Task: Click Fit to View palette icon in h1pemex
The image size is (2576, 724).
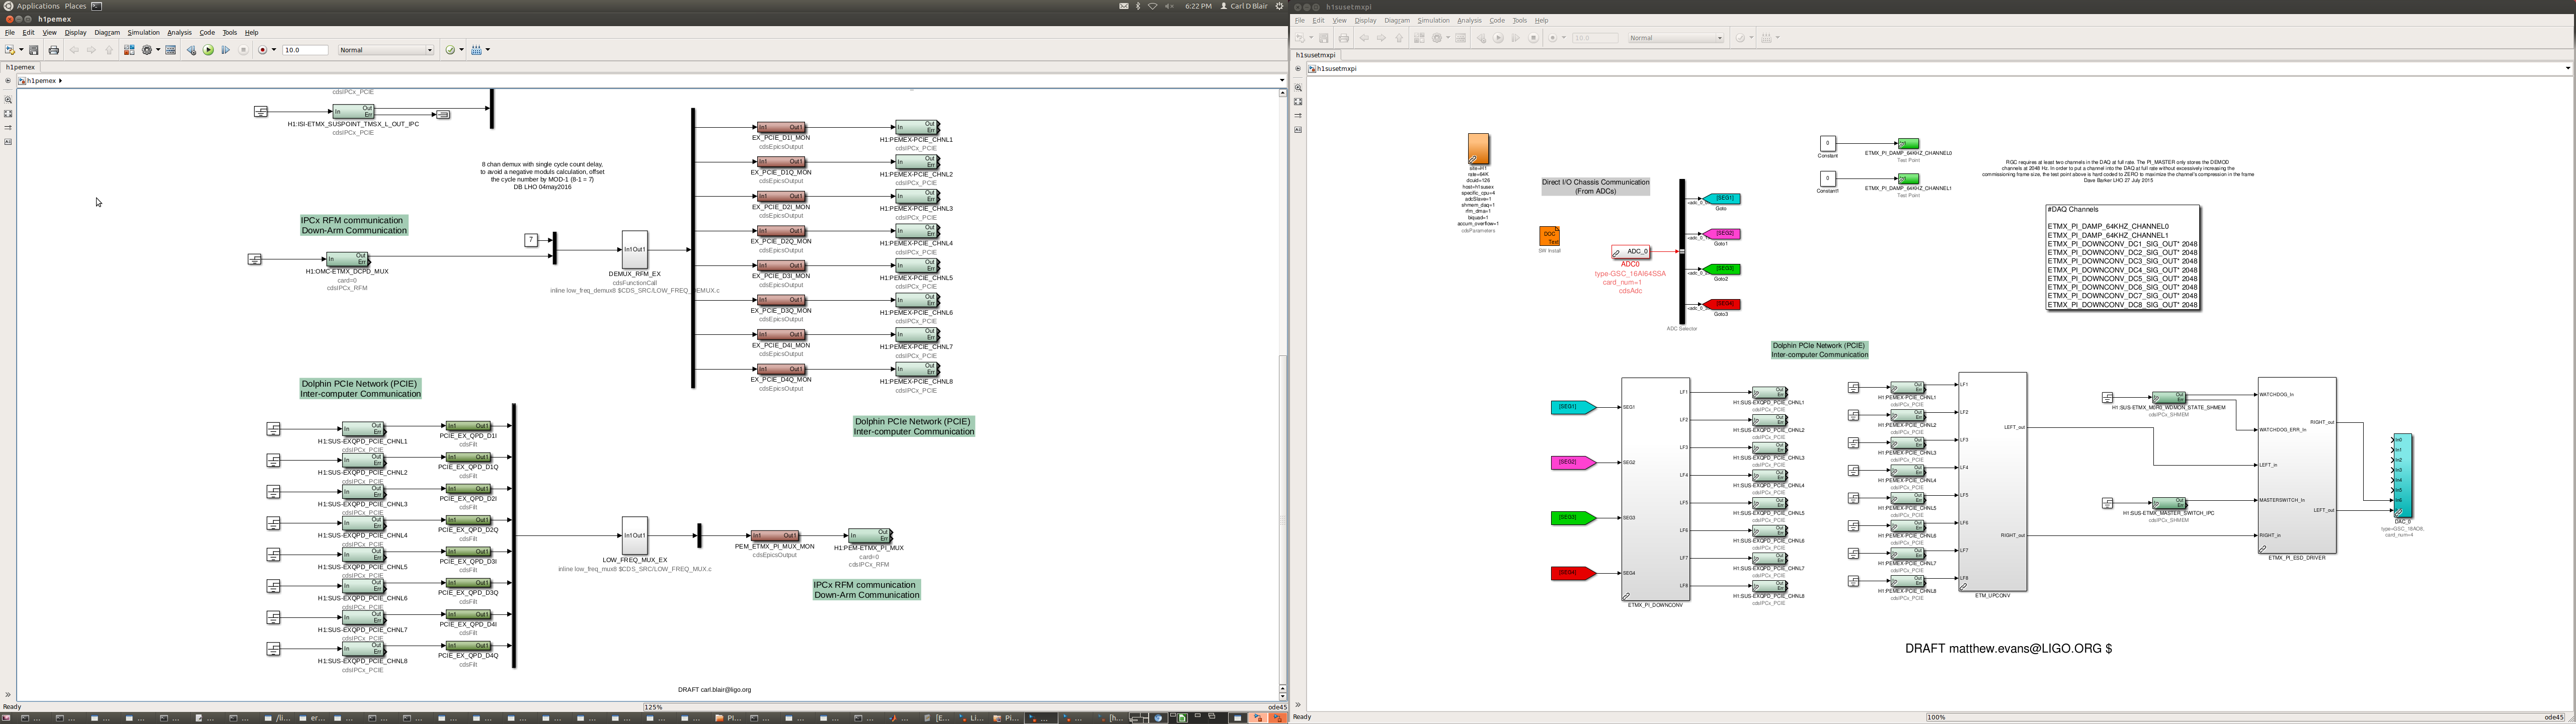Action: [x=8, y=114]
